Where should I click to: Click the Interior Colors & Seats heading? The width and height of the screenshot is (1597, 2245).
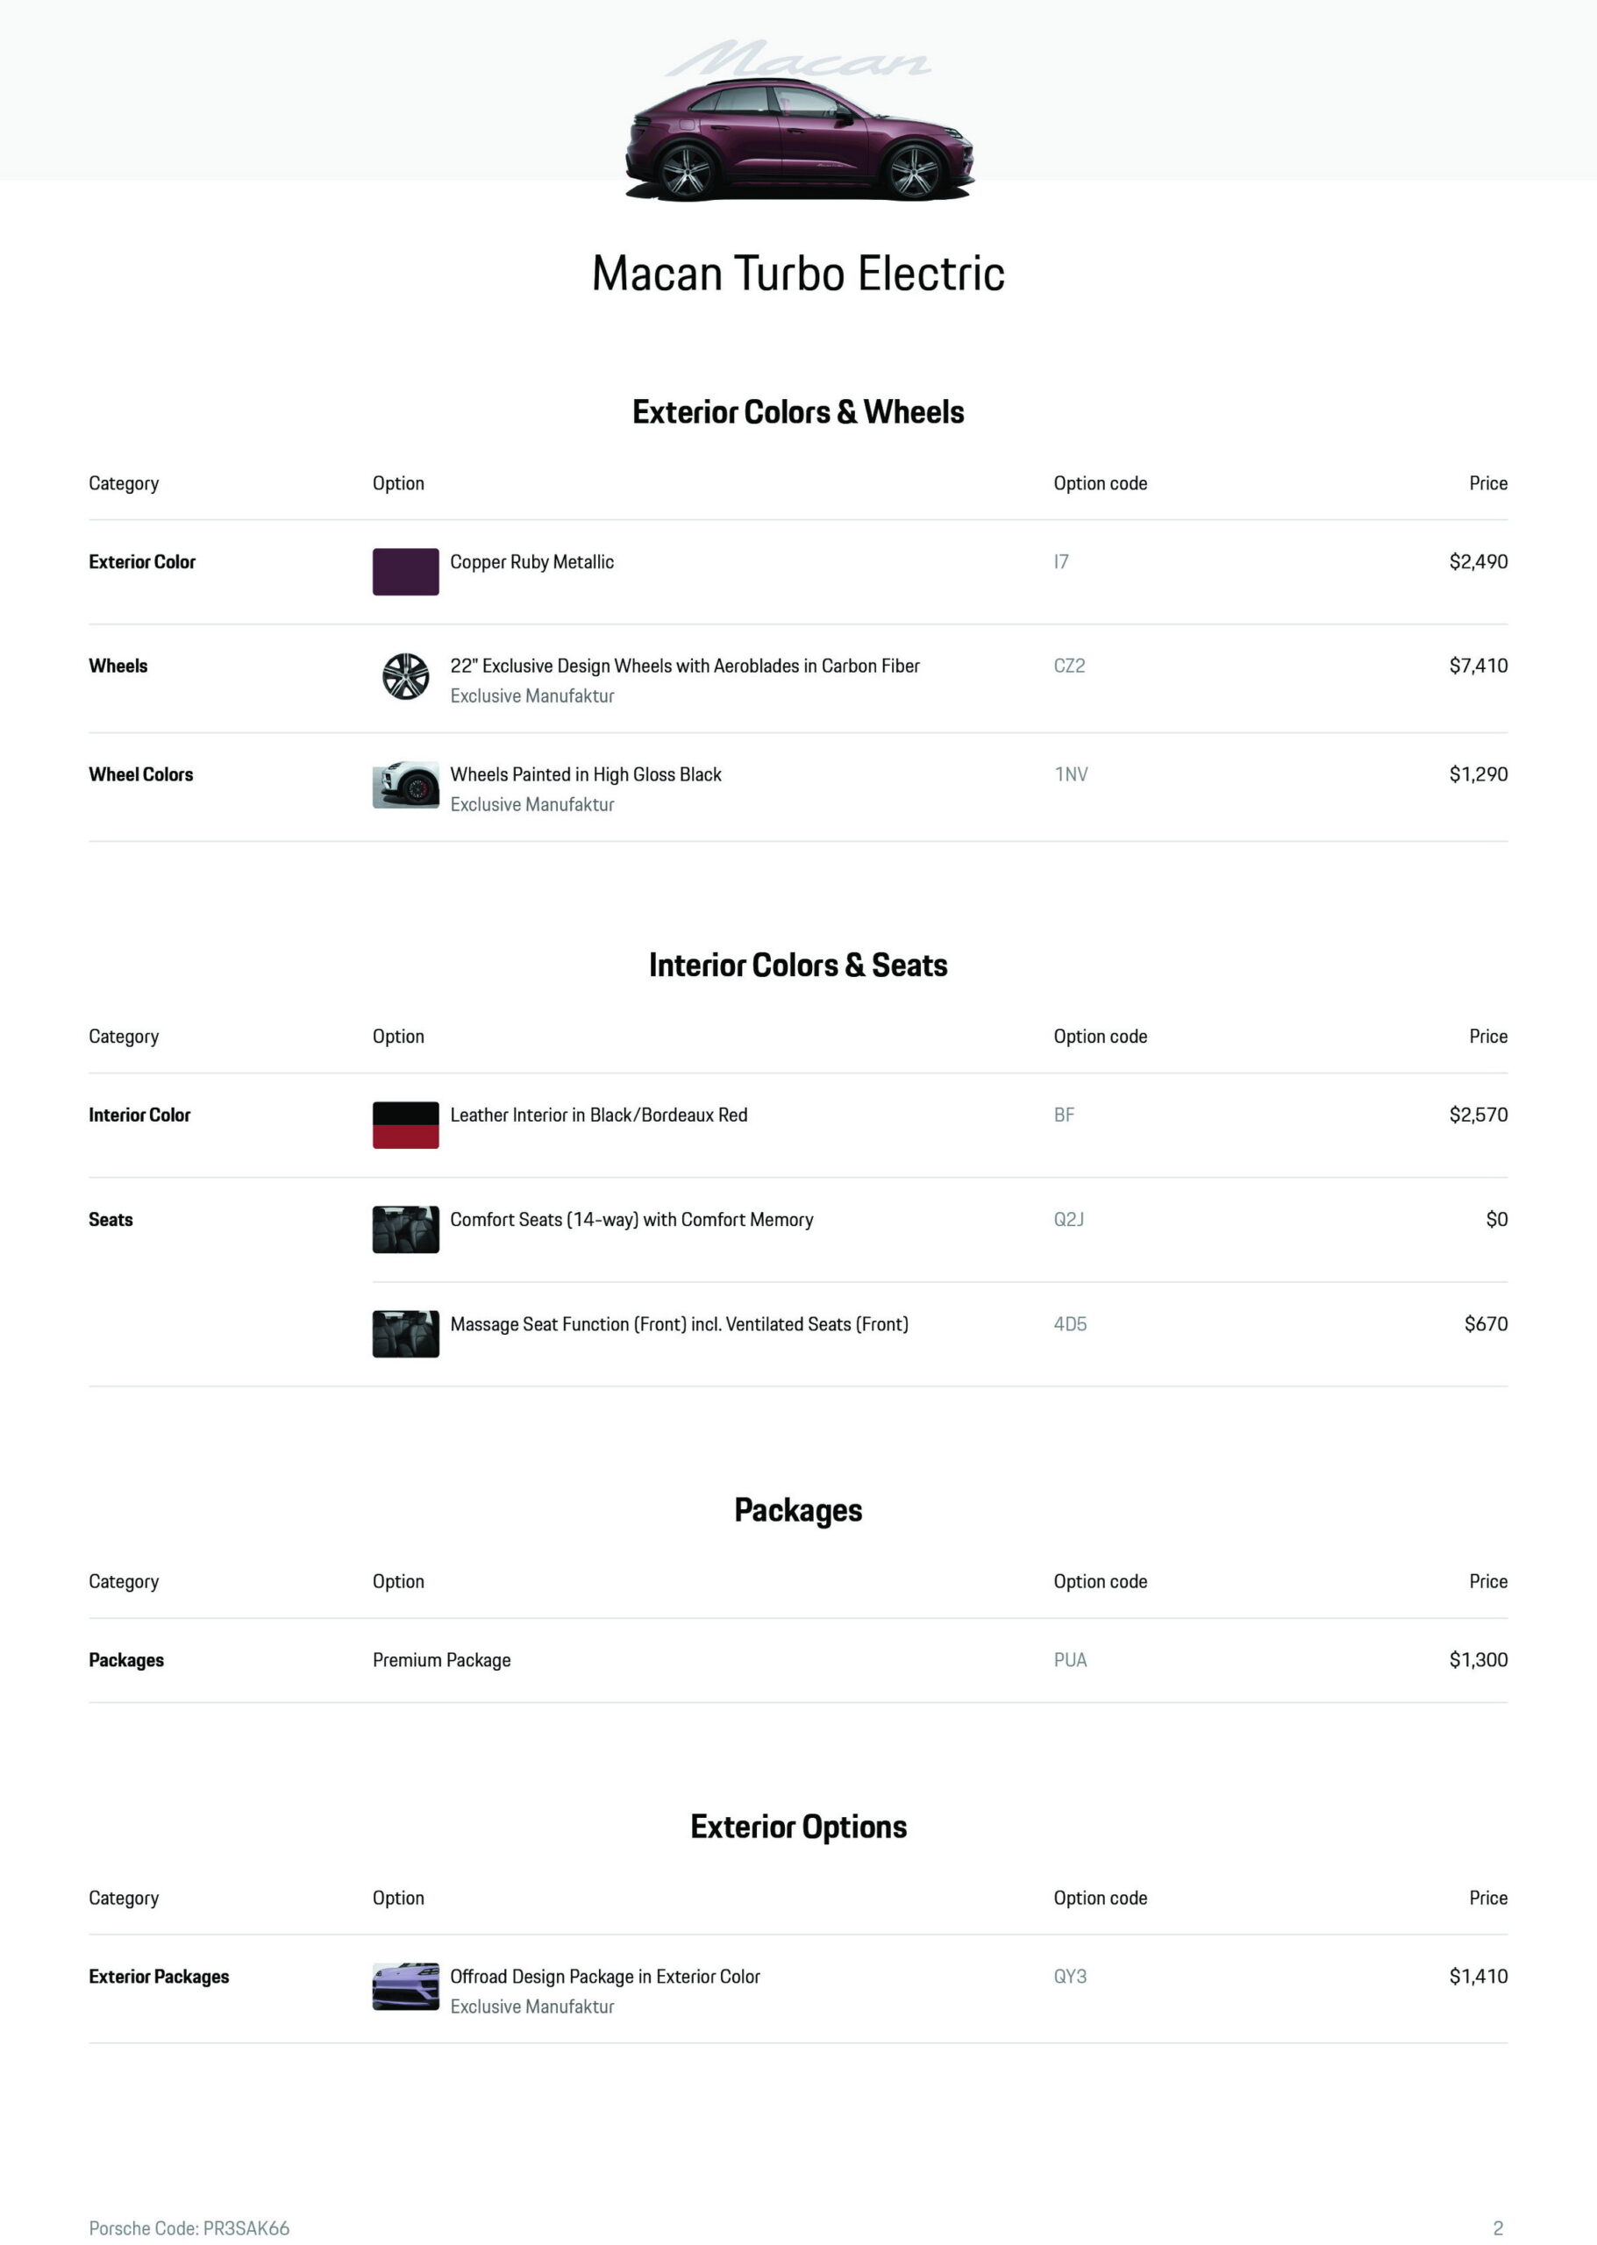797,965
